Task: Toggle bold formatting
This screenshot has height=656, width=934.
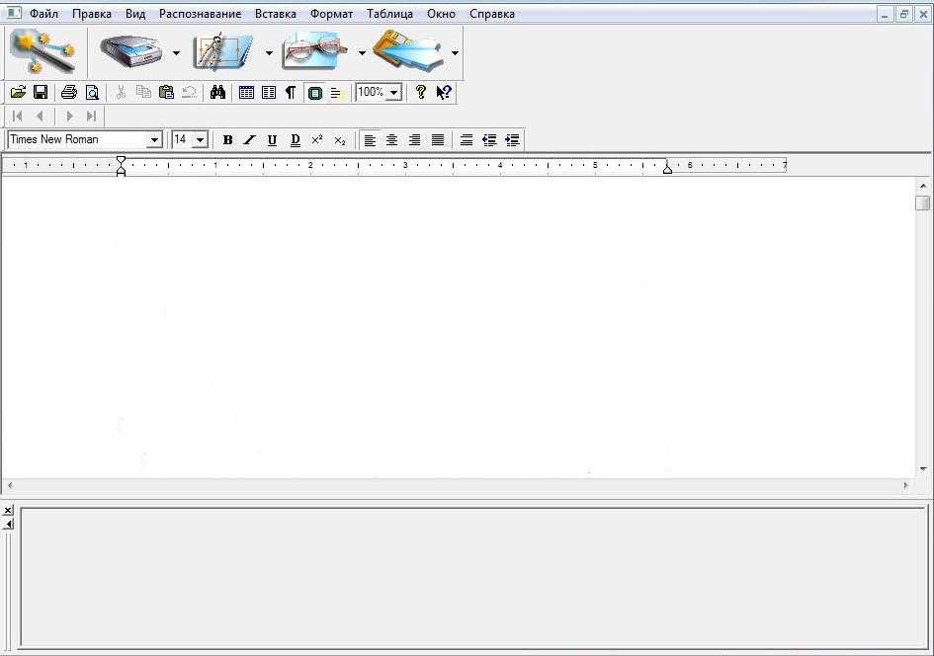Action: click(x=227, y=140)
